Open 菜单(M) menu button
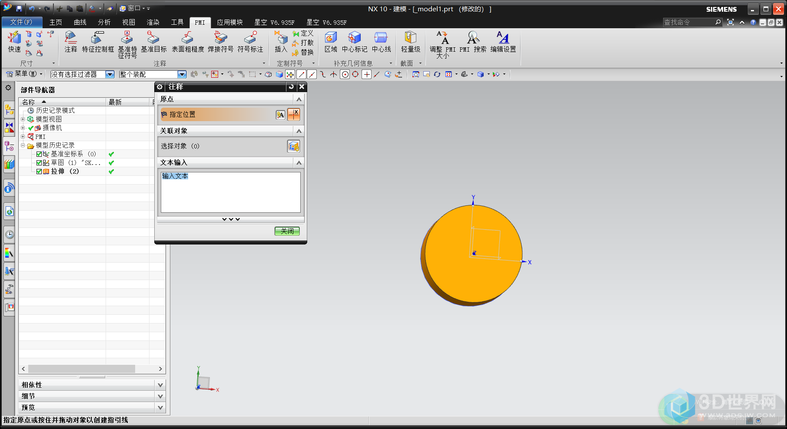 [x=24, y=74]
